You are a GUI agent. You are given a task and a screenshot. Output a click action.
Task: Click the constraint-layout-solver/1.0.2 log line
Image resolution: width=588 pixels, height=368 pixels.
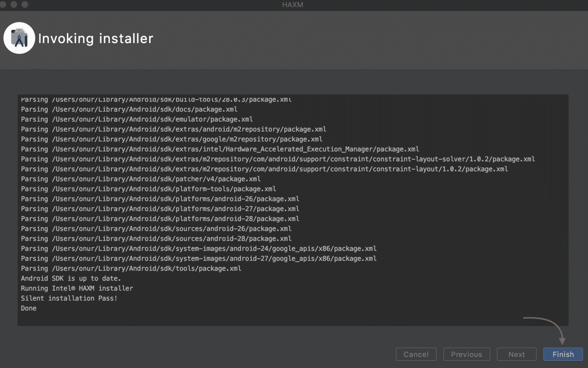coord(278,159)
